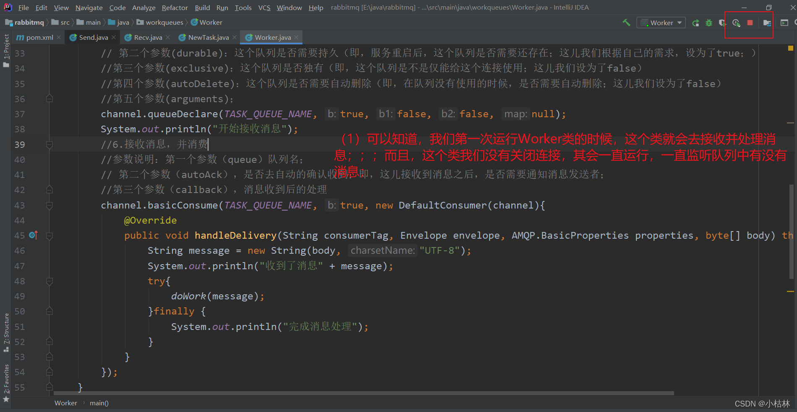
Task: Collapse the finally fold at line 50
Action: point(49,311)
